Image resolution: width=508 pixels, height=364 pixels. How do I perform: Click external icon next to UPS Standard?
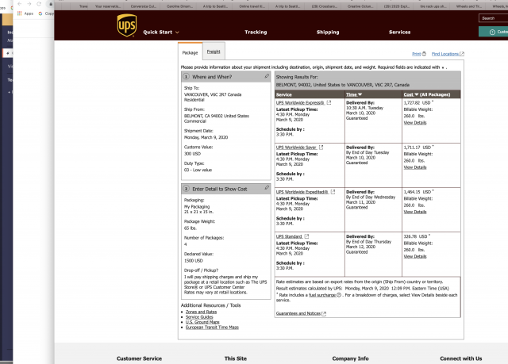(x=307, y=236)
